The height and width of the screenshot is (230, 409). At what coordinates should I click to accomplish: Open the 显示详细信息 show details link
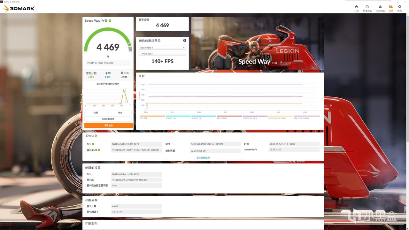[x=203, y=158]
